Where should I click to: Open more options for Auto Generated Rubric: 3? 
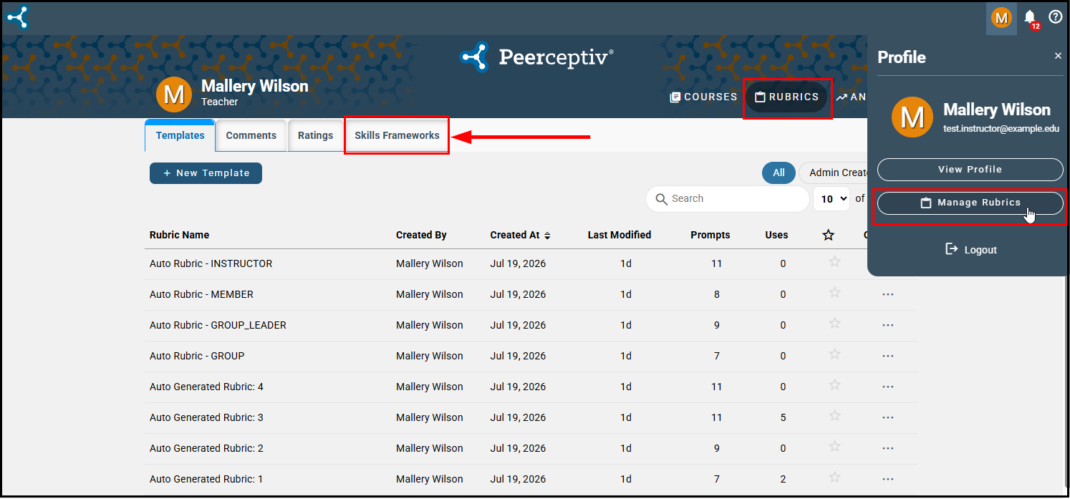(888, 417)
